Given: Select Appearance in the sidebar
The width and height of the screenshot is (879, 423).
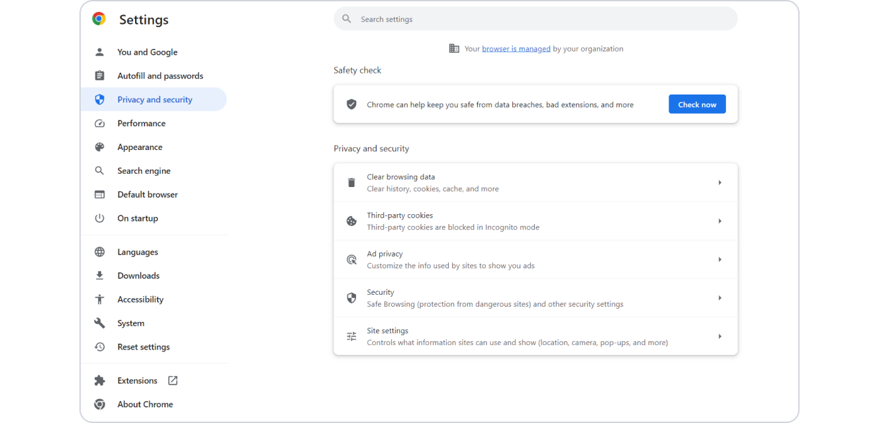Looking at the screenshot, I should [140, 147].
